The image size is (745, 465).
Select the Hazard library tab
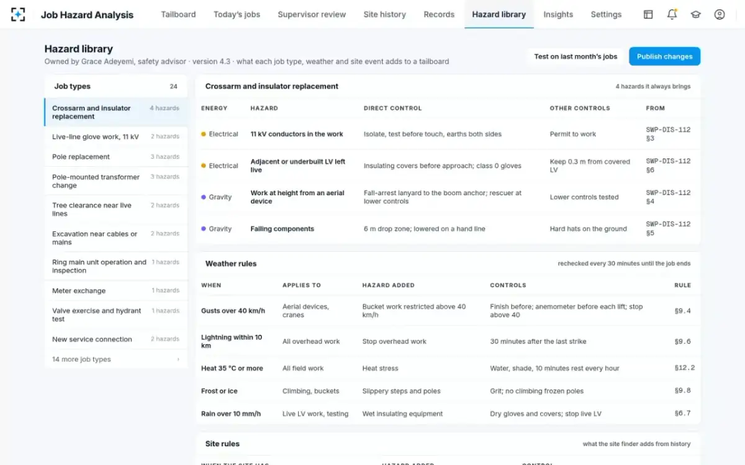[x=499, y=14]
